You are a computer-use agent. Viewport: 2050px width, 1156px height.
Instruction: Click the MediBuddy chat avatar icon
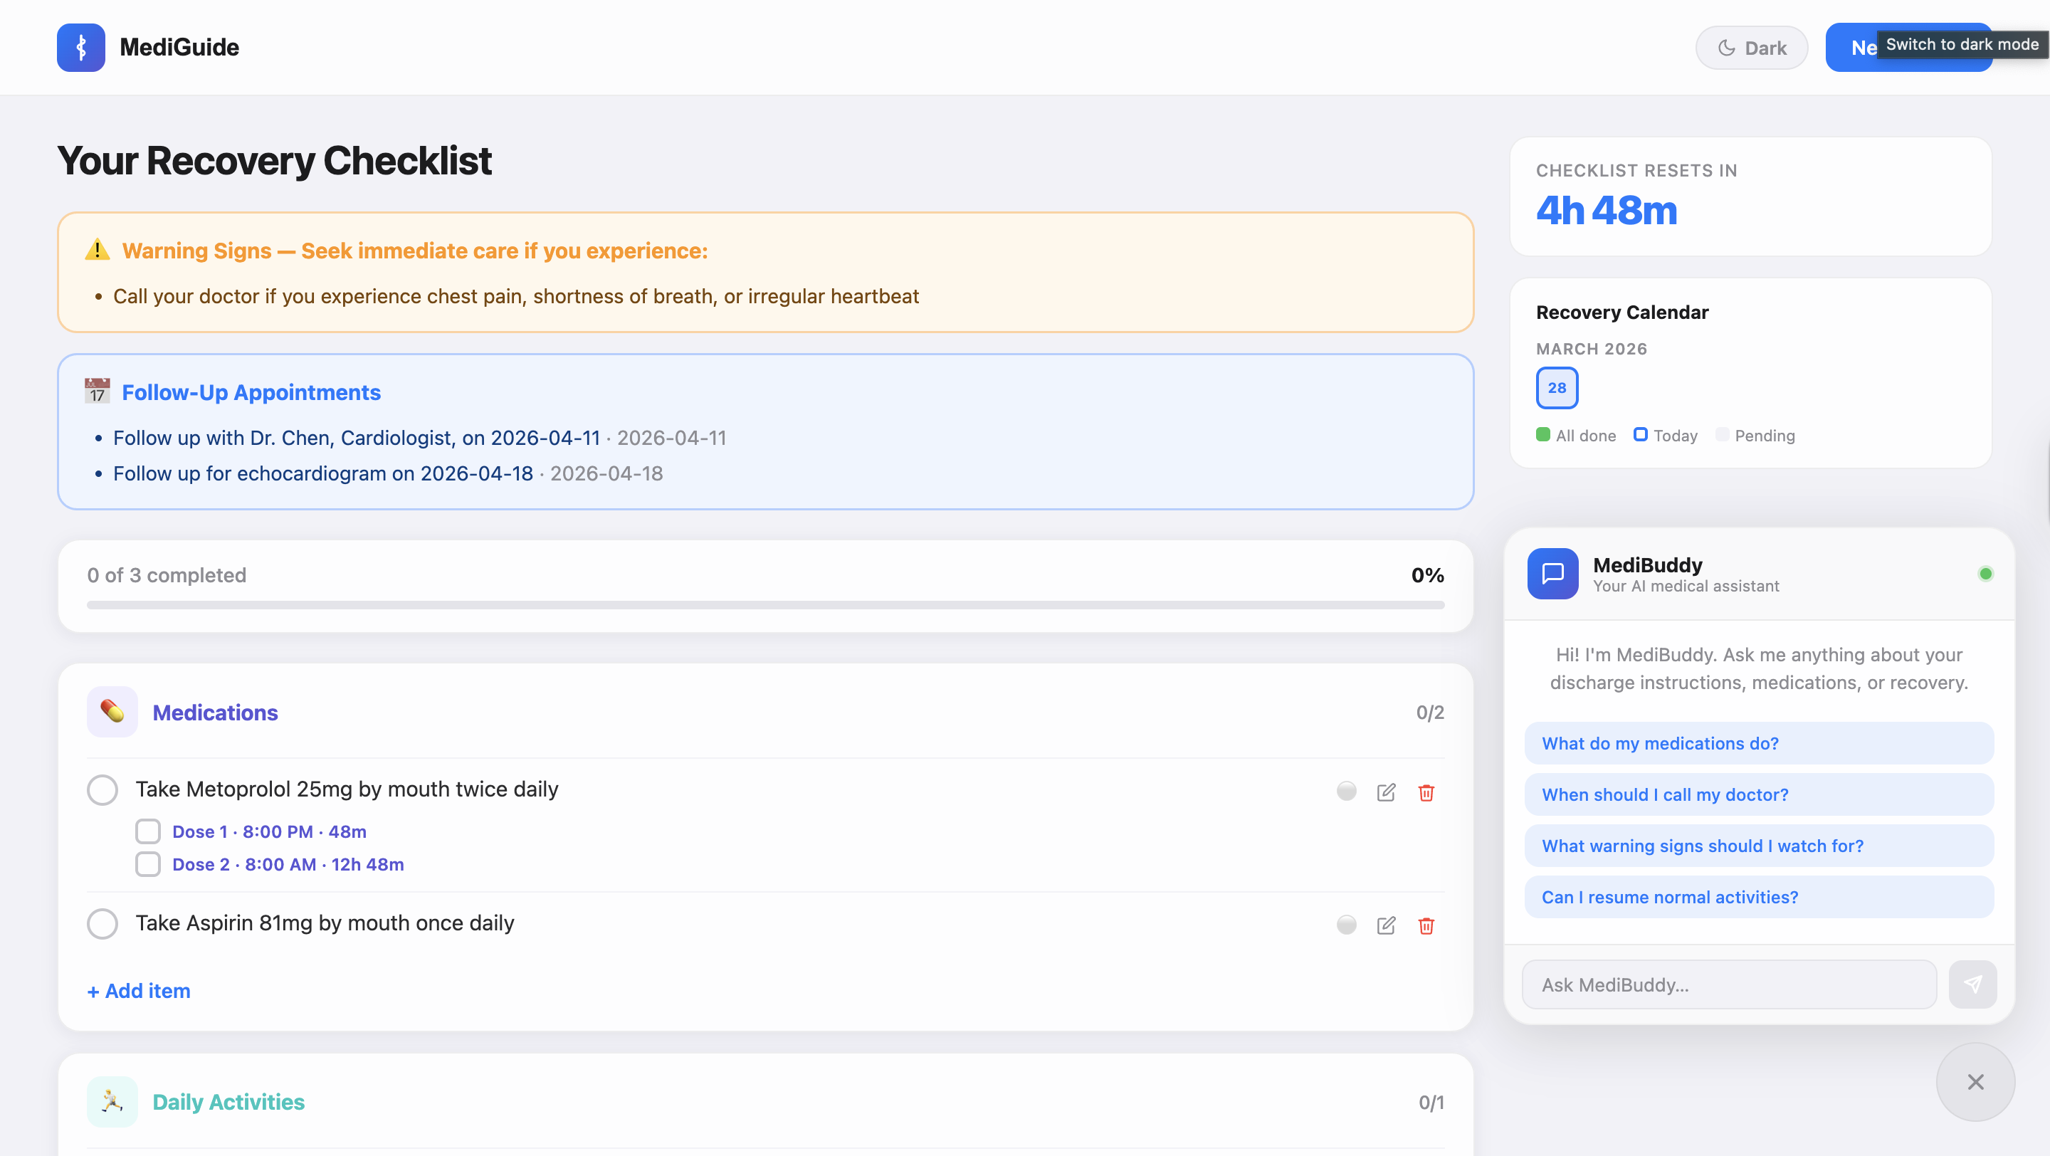coord(1552,573)
